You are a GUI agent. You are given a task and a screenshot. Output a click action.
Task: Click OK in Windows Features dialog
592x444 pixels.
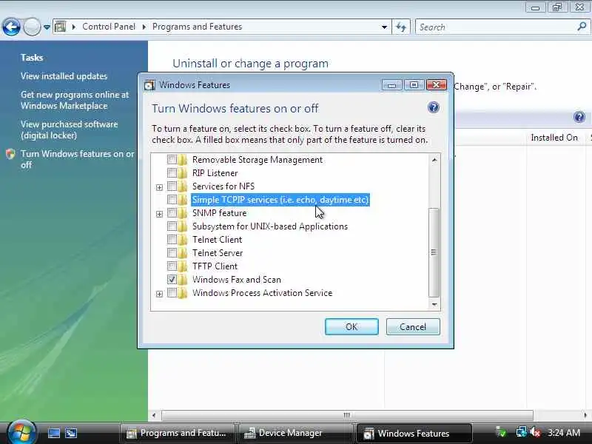click(x=351, y=326)
